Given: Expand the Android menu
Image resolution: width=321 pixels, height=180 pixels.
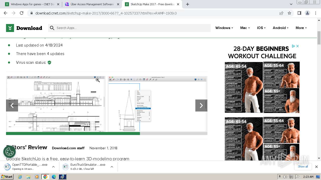Looking at the screenshot, I should click(280, 28).
